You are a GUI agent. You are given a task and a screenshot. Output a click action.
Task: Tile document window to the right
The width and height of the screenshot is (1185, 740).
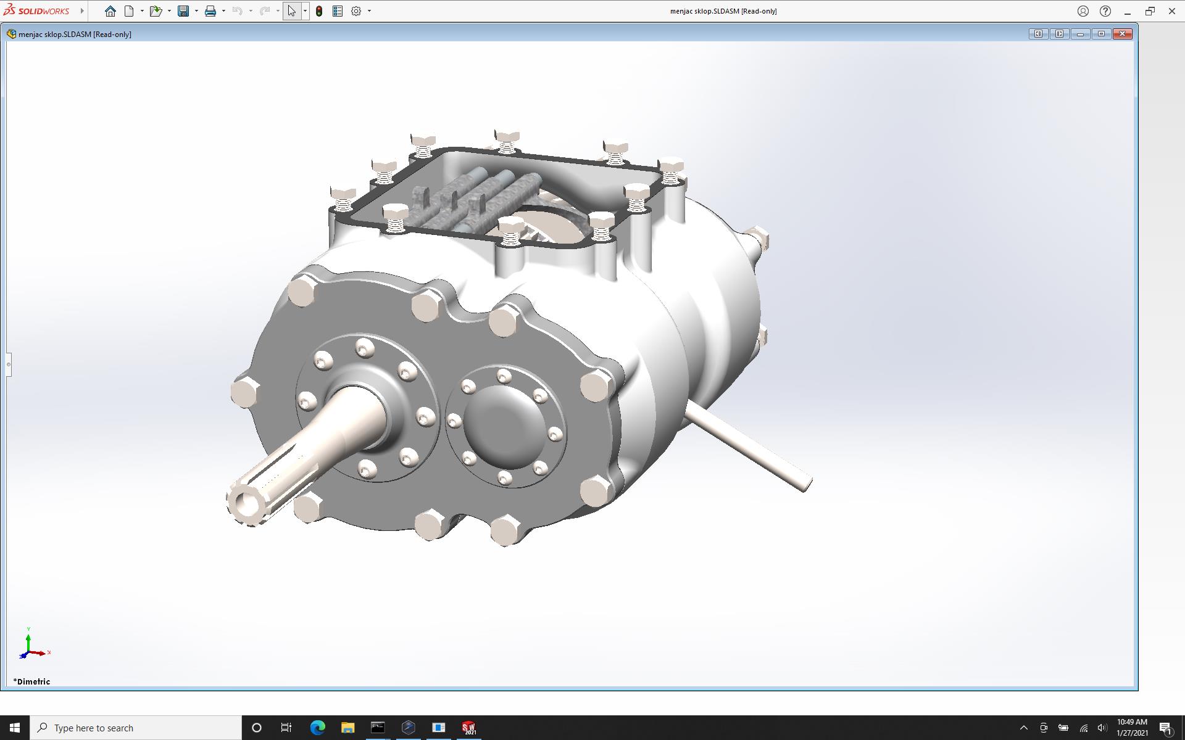tap(1059, 34)
